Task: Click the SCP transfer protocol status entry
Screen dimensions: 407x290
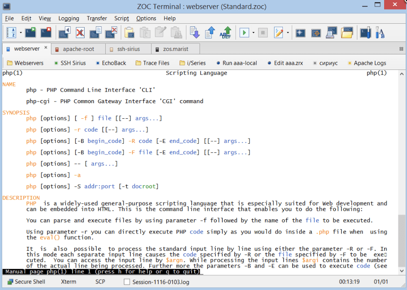Action: 100,282
